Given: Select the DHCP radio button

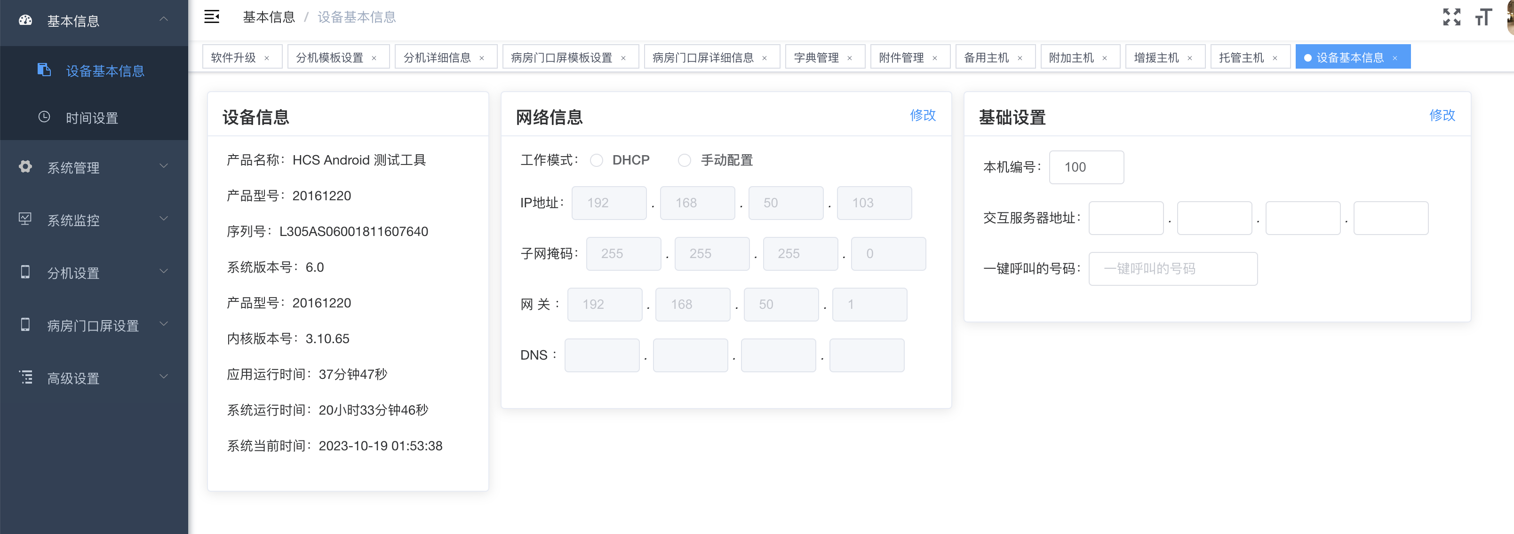Looking at the screenshot, I should [597, 160].
